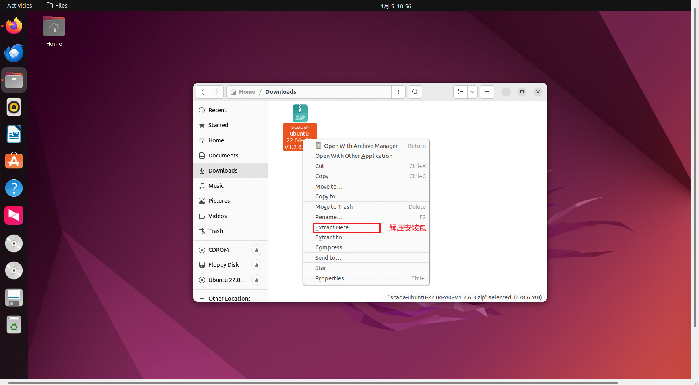Screen dimensions: 699x385
Task: Navigate to Documents in the sidebar
Action: pos(223,156)
